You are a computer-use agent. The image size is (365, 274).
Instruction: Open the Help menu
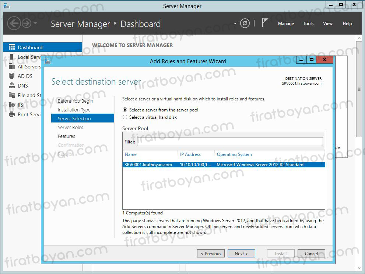347,24
